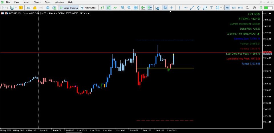Expand the chart type dropdown arrow
Screen dimensions: 274x133
coord(7,8)
